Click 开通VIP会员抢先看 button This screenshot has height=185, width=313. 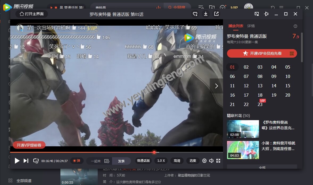(262, 53)
